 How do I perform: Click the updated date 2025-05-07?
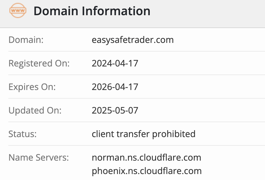point(115,111)
